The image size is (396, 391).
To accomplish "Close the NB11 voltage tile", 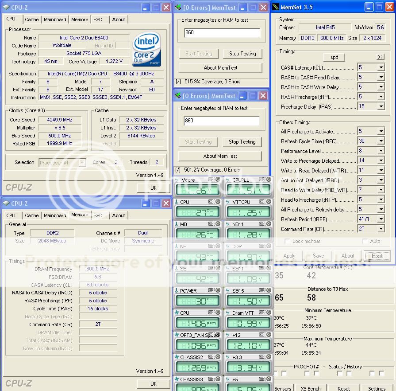I will [269, 224].
